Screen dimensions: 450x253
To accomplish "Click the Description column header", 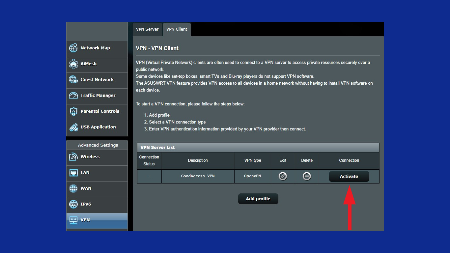I will (x=198, y=160).
